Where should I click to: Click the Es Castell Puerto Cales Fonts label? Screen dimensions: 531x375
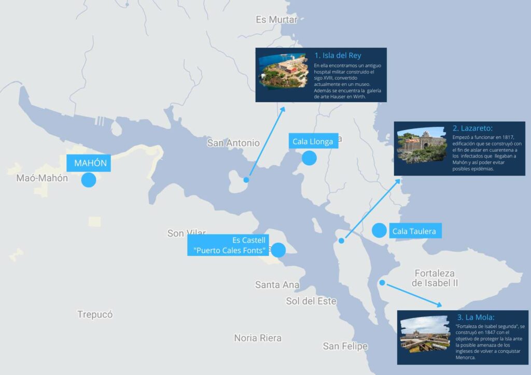[x=228, y=245]
